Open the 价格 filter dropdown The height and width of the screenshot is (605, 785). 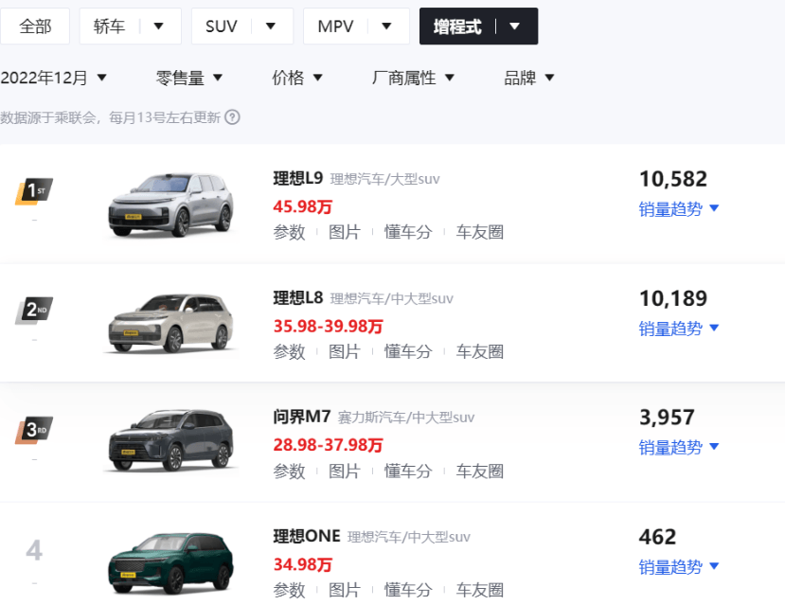click(x=297, y=78)
